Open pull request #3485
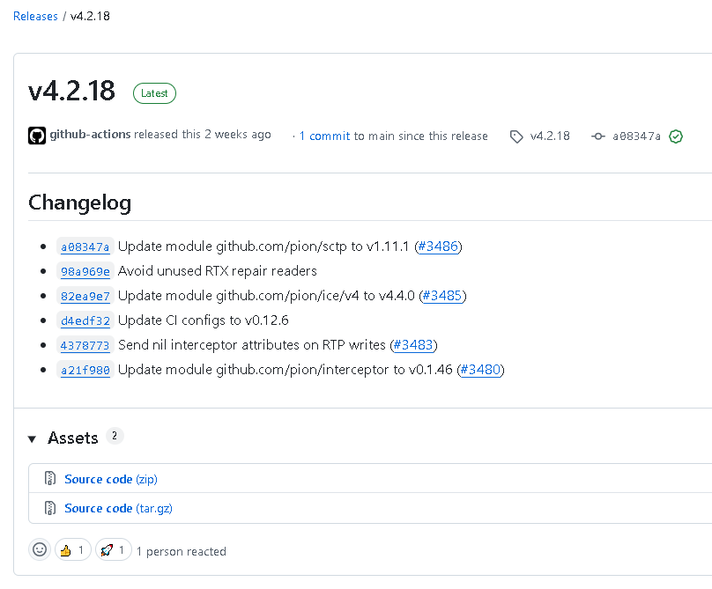This screenshot has height=589, width=712. tap(441, 296)
